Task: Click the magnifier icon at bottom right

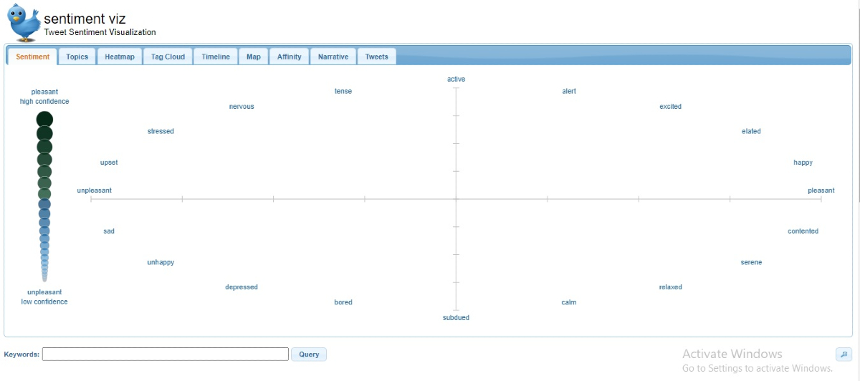Action: point(844,355)
